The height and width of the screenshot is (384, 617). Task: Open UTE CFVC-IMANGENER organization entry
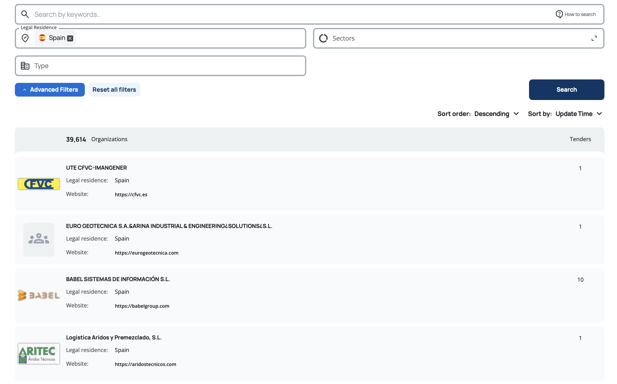(x=97, y=168)
